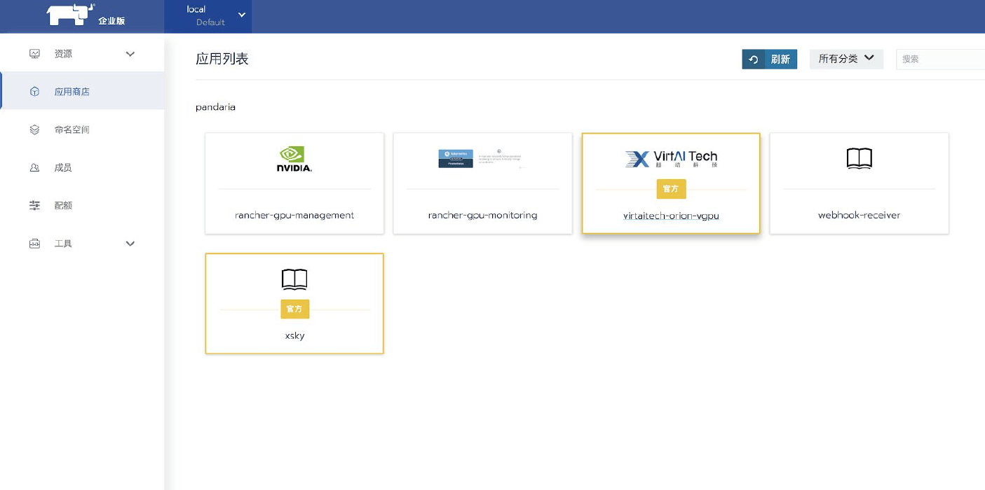The height and width of the screenshot is (490, 985).
Task: Click the Rancher cow logo
Action: 70,14
